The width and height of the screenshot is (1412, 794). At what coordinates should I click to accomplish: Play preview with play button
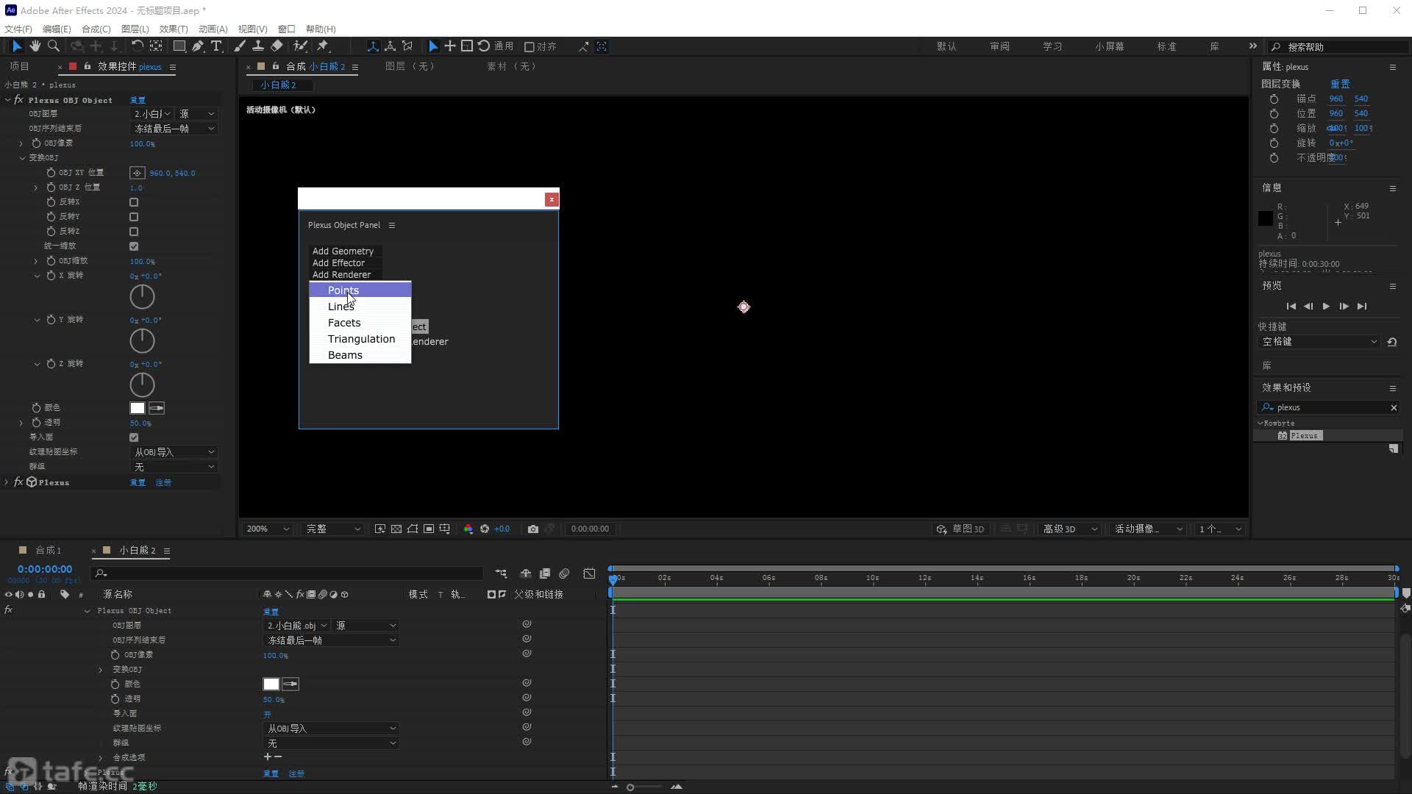[1326, 307]
